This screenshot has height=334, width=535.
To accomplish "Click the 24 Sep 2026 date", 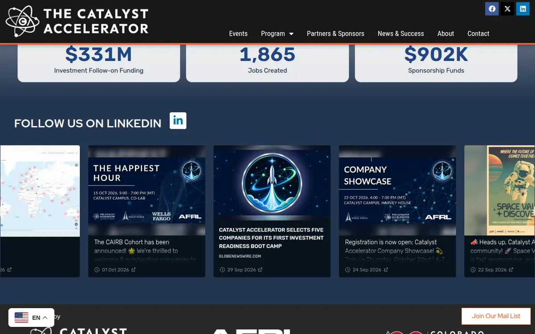I will 367,270.
